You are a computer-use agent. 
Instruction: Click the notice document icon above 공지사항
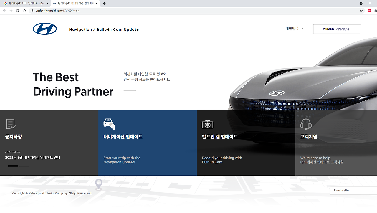pos(11,124)
